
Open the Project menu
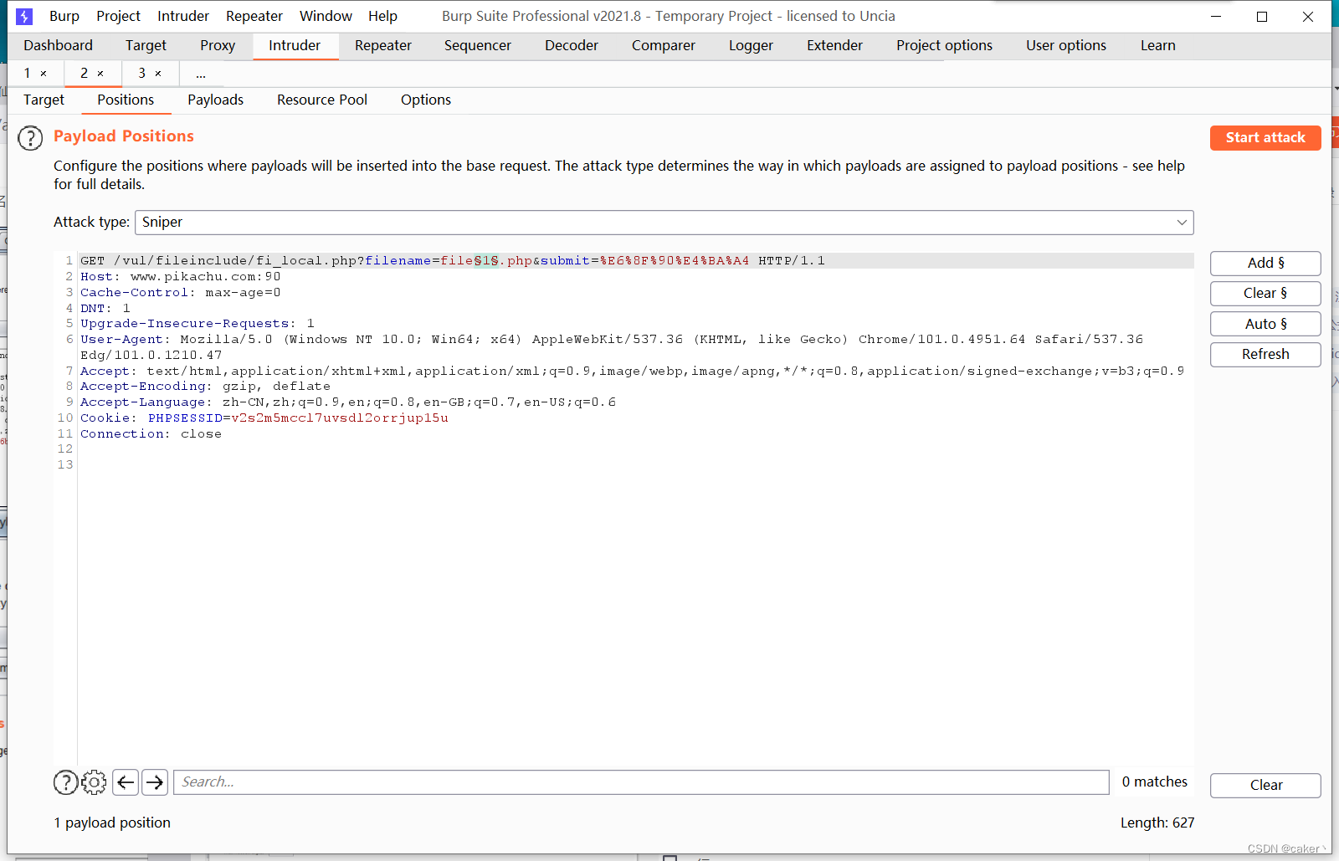click(118, 16)
